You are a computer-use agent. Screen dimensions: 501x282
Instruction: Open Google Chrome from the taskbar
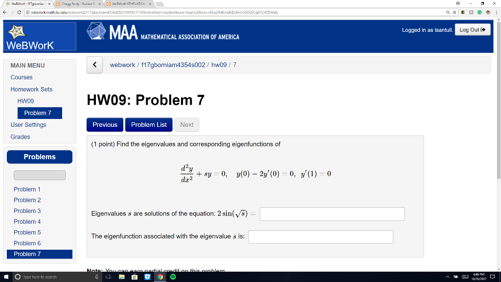coord(160,277)
